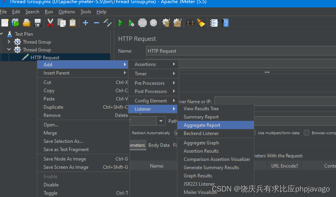Click the Paste clipboard icon
Viewport: 336px width, 197px height.
(73, 23)
